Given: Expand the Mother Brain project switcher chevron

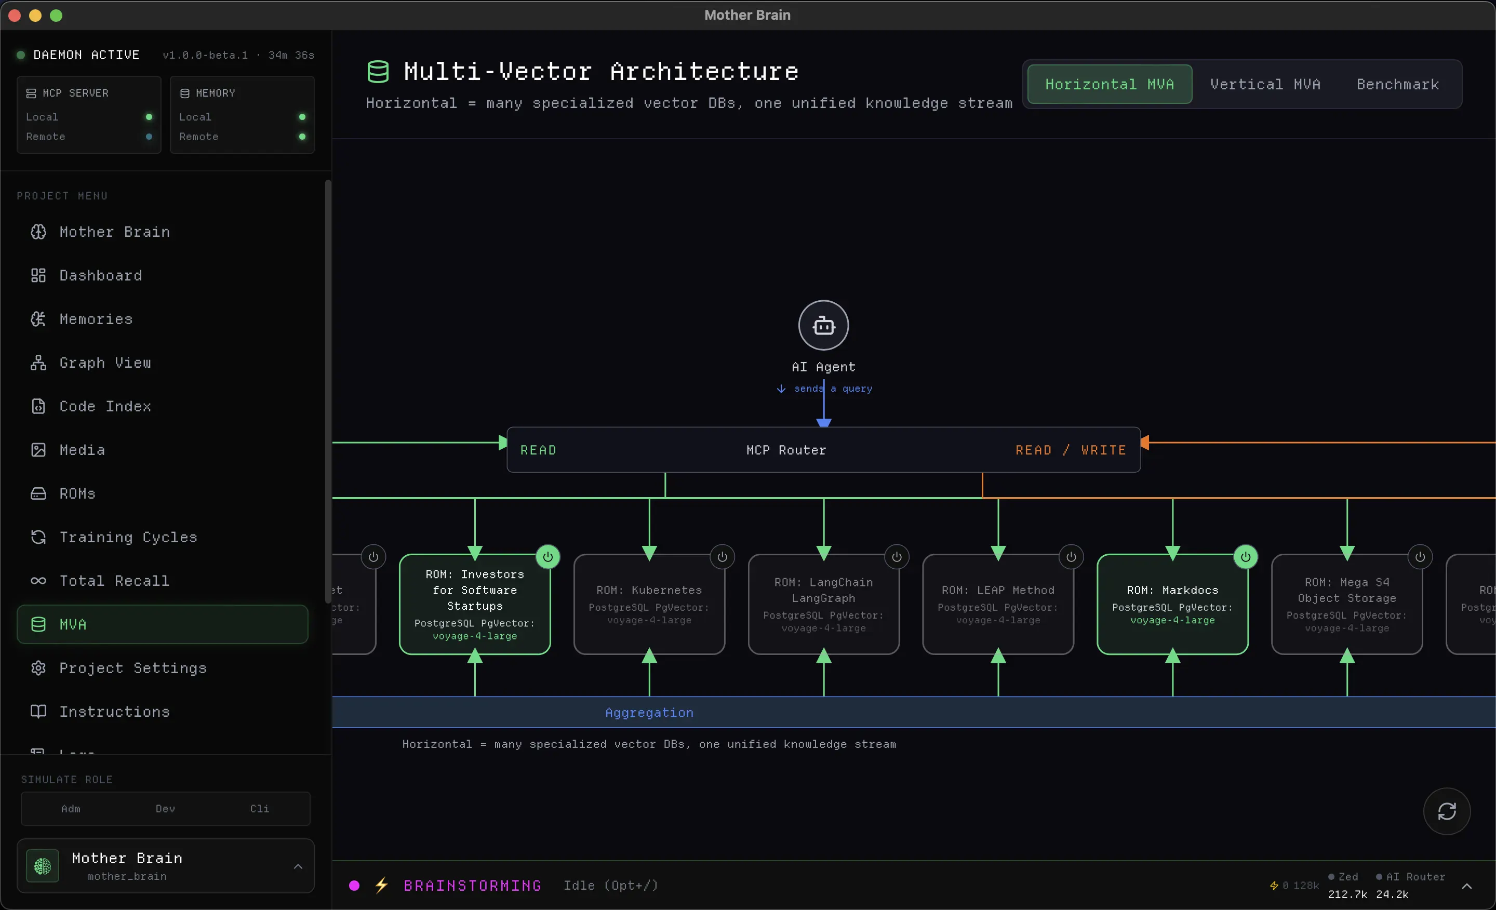Looking at the screenshot, I should point(298,866).
